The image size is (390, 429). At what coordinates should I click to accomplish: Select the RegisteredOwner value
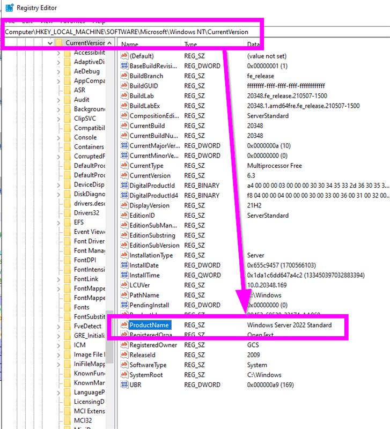pyautogui.click(x=153, y=345)
